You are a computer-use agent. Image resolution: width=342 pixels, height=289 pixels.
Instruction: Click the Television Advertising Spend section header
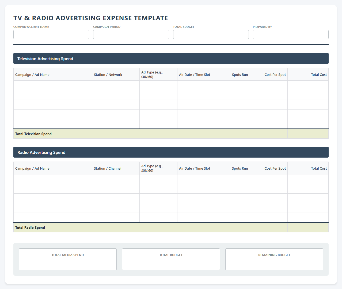click(171, 58)
